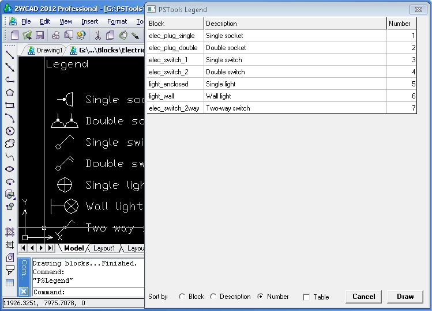
Task: Go to next layout tab arrow
Action: (x=41, y=248)
